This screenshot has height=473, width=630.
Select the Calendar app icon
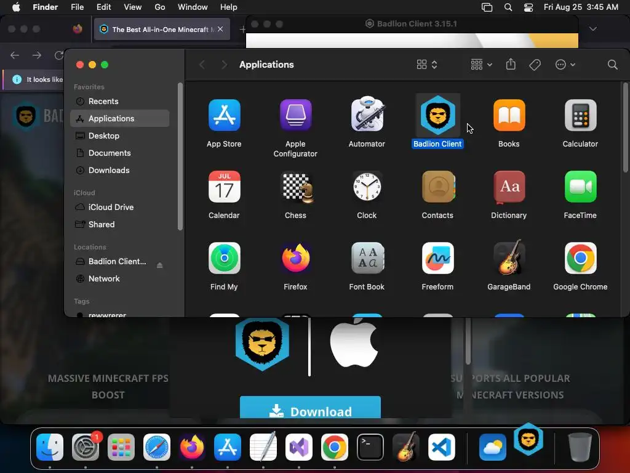tap(224, 187)
